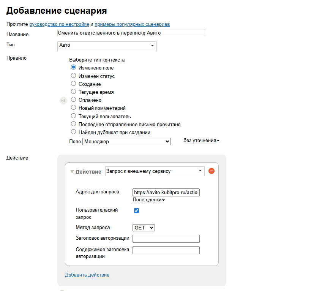Open the Тип dropdown showing Авто
The image size is (322, 291).
pos(107,46)
